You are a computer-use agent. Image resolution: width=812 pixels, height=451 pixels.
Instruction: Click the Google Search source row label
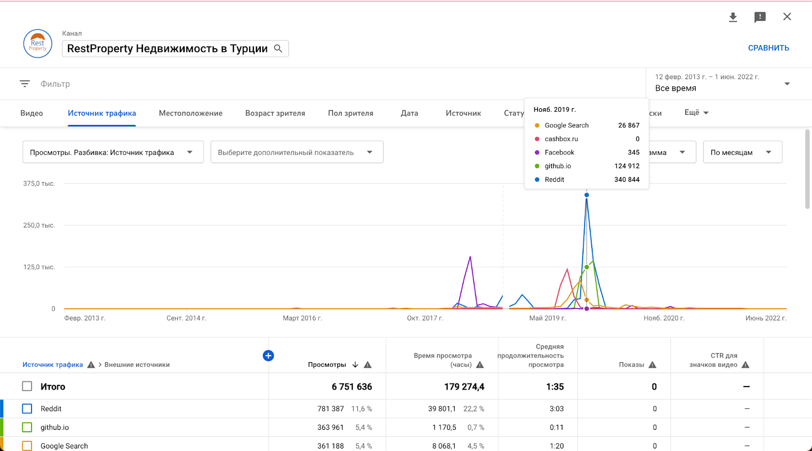click(64, 446)
